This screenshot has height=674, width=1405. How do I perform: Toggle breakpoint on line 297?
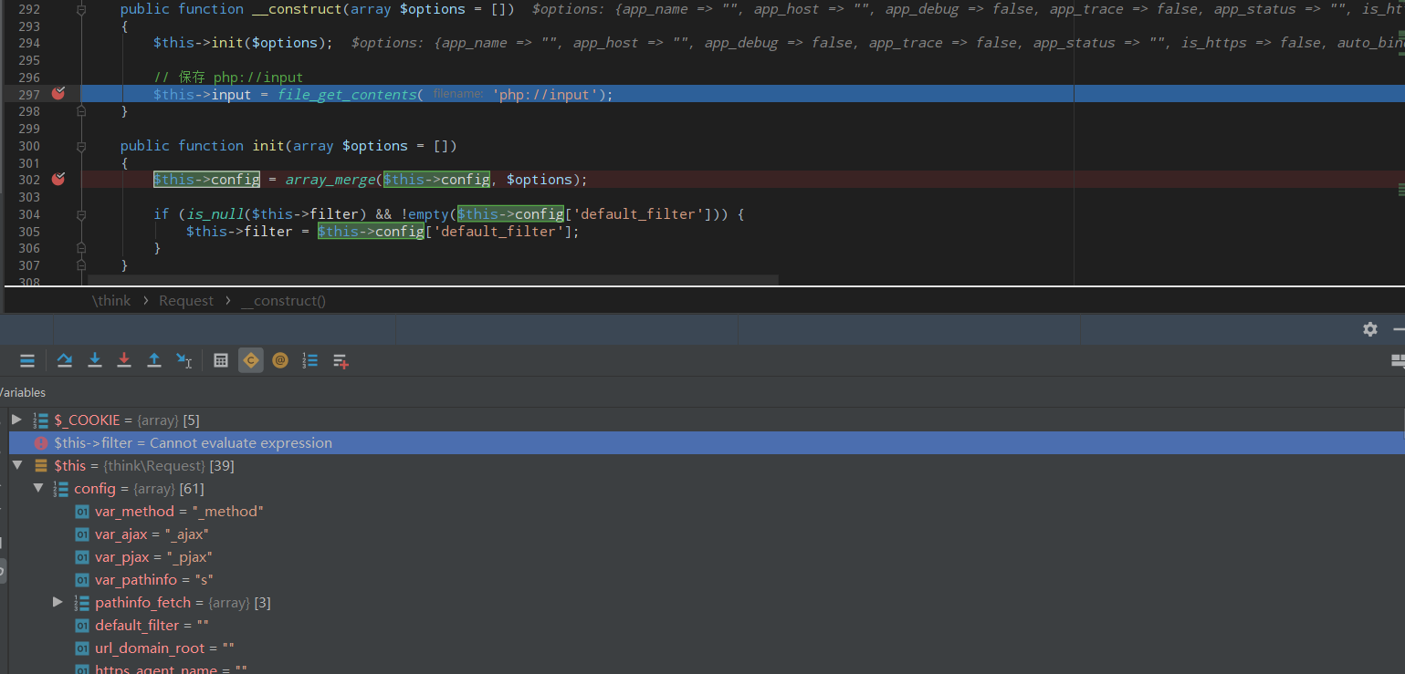[x=58, y=94]
